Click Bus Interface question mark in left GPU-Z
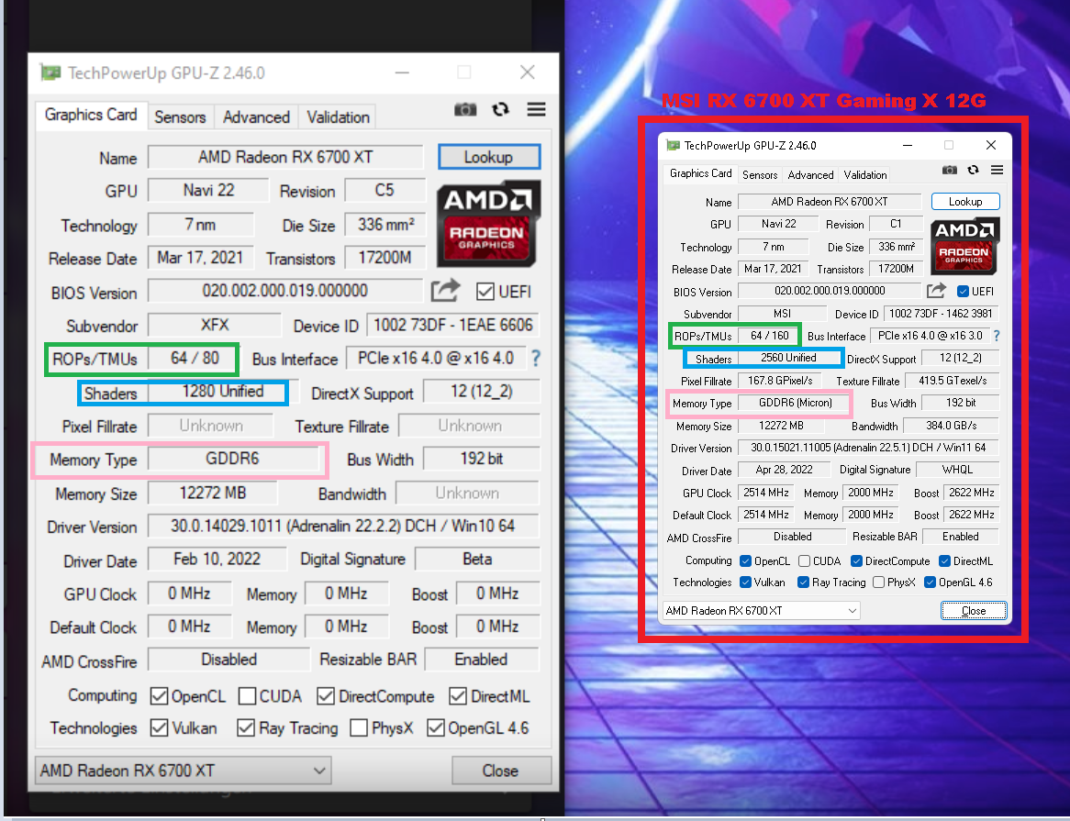 coord(536,358)
